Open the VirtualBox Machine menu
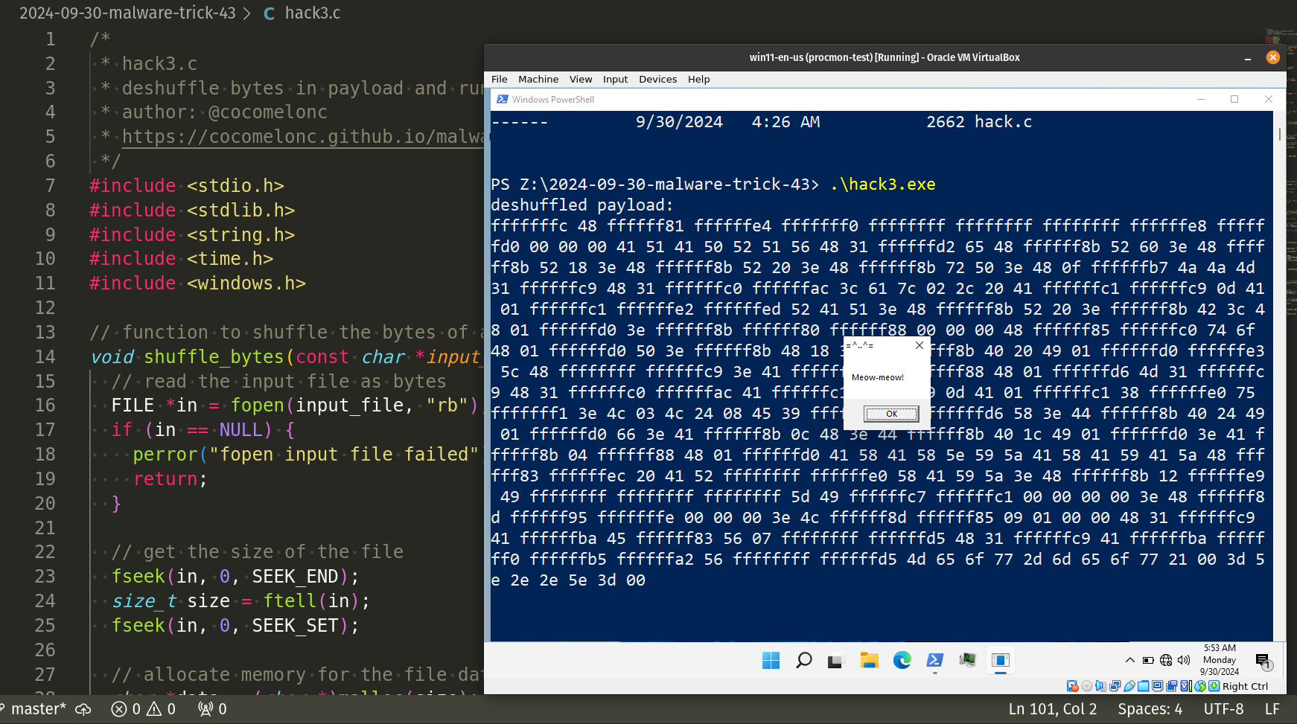Viewport: 1297px width, 724px height. click(x=538, y=79)
